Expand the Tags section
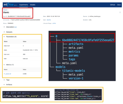 4,80
